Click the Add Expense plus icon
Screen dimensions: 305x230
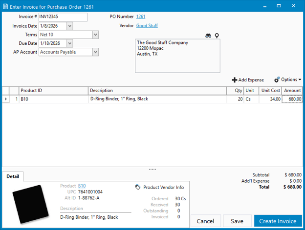tap(235, 80)
